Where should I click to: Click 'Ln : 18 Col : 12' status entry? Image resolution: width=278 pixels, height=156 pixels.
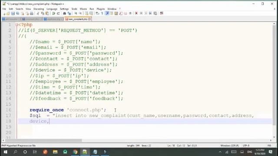pyautogui.click(x=176, y=146)
